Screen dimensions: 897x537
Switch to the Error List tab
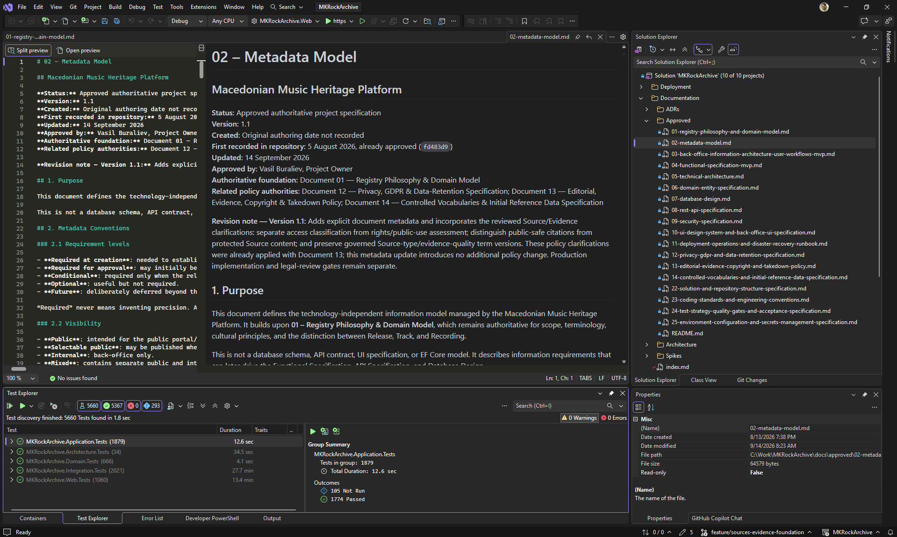[x=152, y=518]
